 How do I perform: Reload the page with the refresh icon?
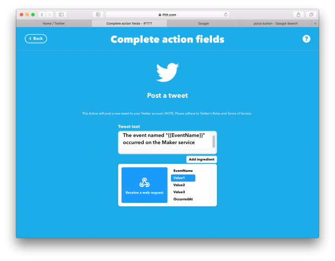[226, 15]
